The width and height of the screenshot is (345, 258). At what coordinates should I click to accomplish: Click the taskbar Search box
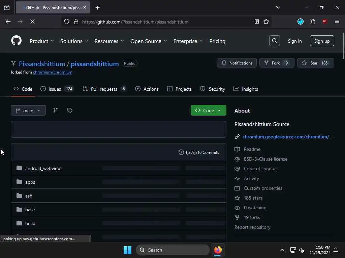(173, 250)
